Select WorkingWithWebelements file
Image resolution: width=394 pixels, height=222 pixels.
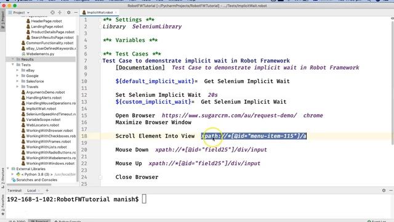pyautogui.click(x=50, y=158)
